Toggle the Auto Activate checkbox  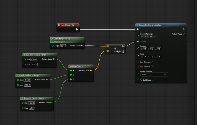(x=152, y=67)
